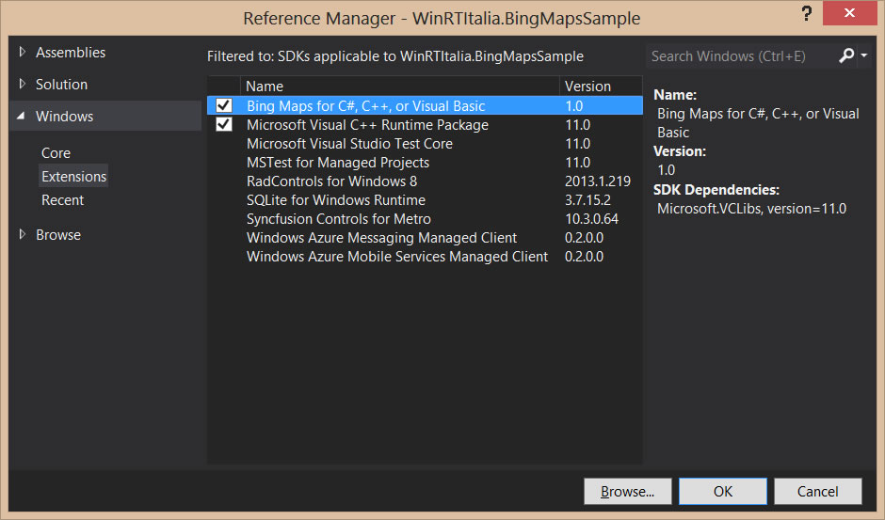The image size is (885, 520).
Task: Click Microsoft.VCLibs, version=11.0 dependency text
Action: point(751,209)
